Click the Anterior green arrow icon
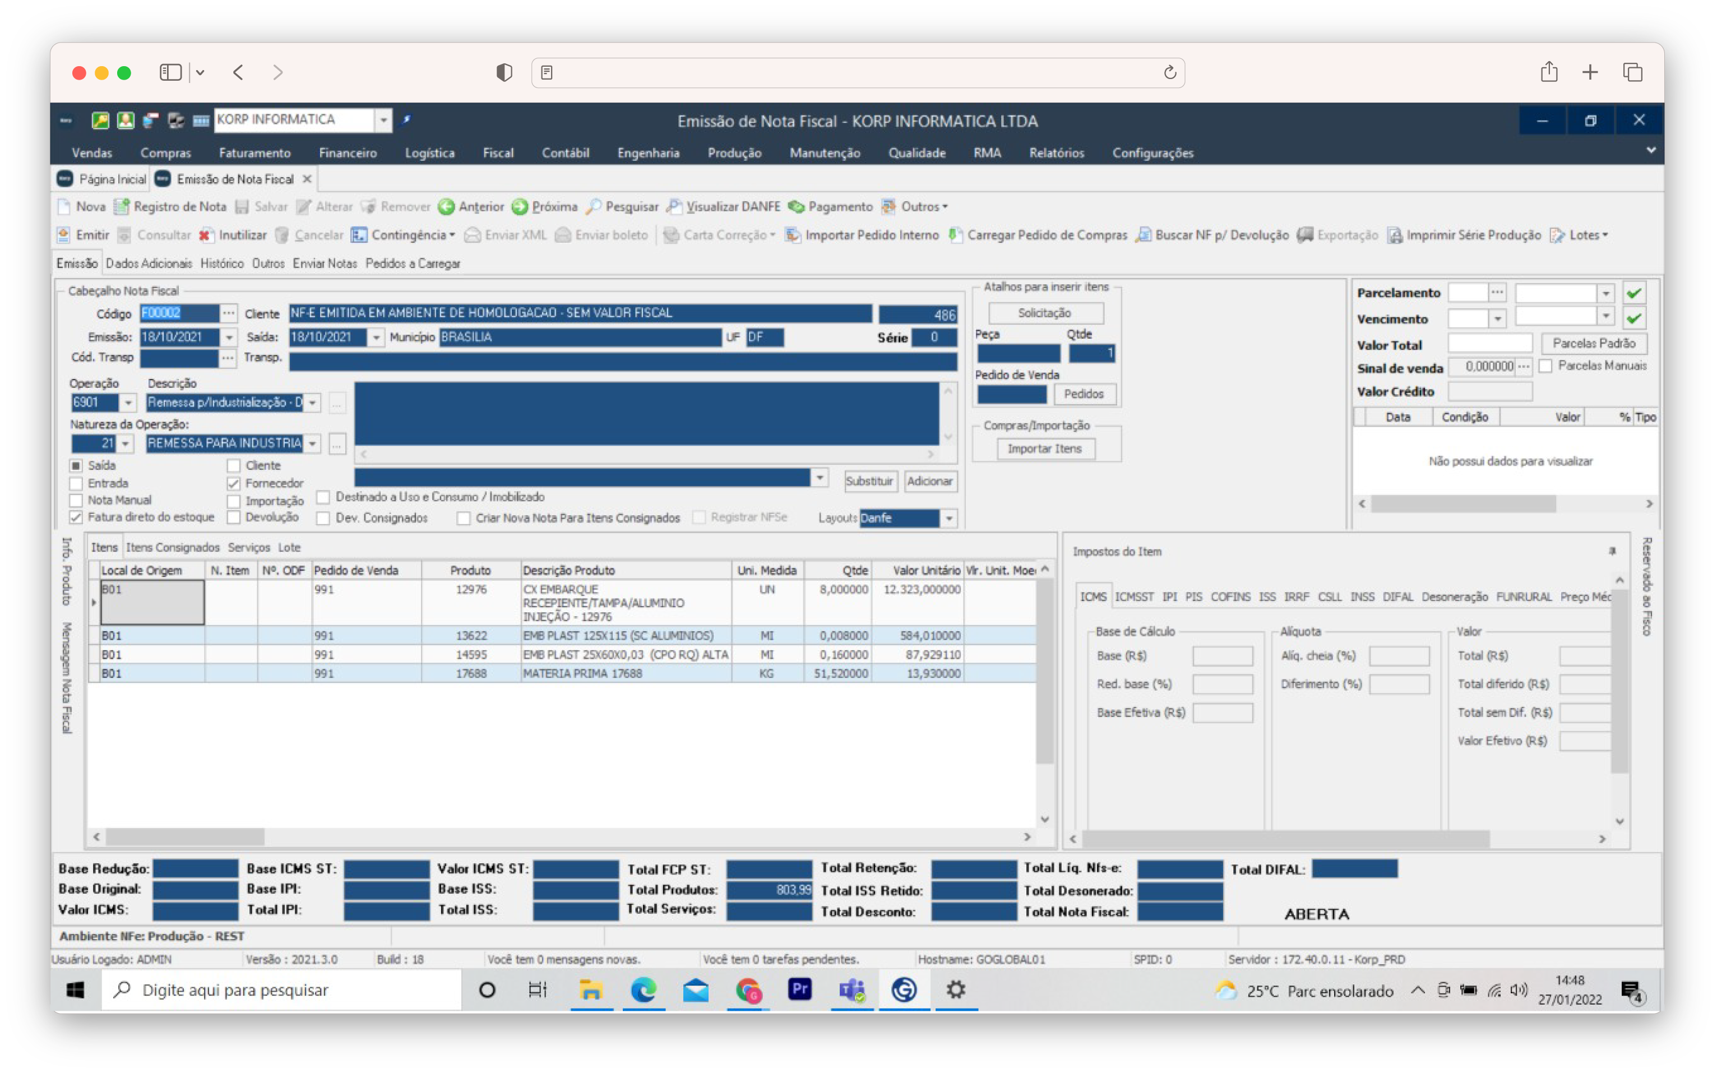Screen dimensions: 1717x1073 (446, 206)
